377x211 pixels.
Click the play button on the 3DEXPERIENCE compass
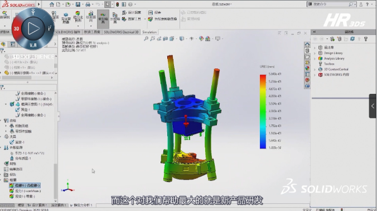33,28
